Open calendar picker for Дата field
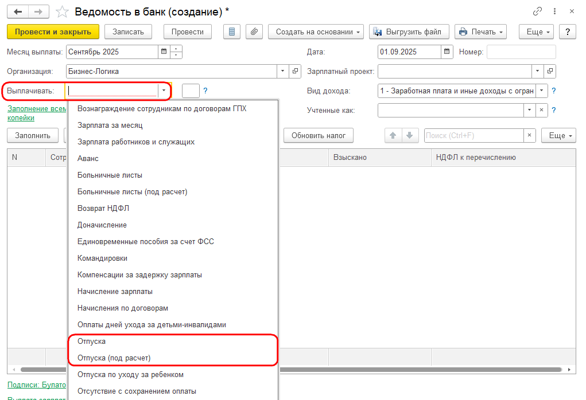 [x=447, y=52]
